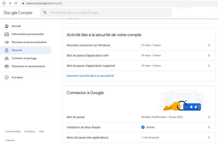Select Informations personnelles in the sidebar menu
The width and height of the screenshot is (218, 144).
28,34
